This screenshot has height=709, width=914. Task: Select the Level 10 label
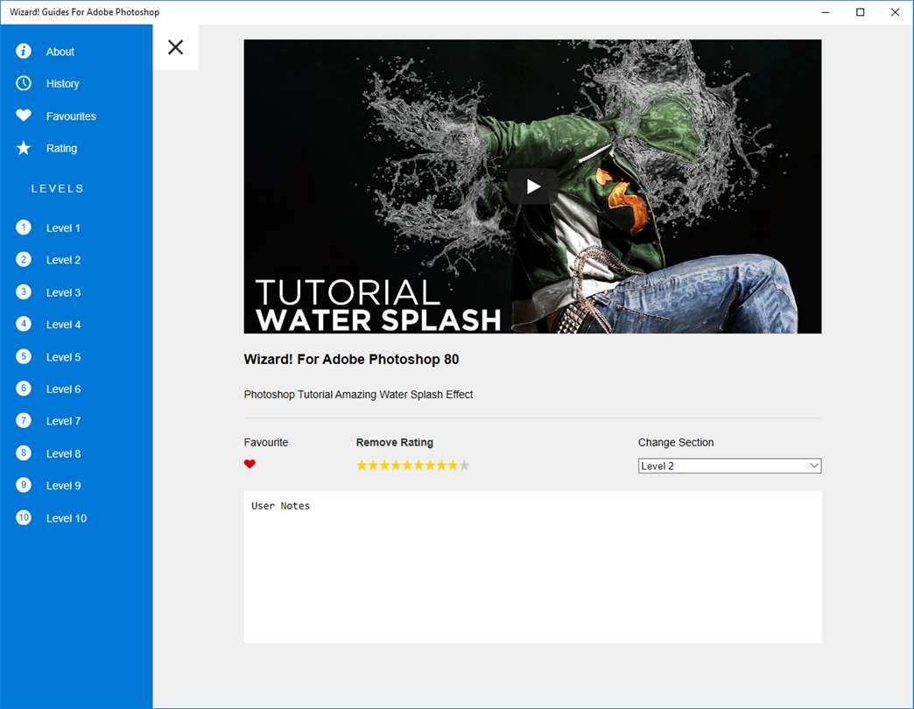pos(67,518)
